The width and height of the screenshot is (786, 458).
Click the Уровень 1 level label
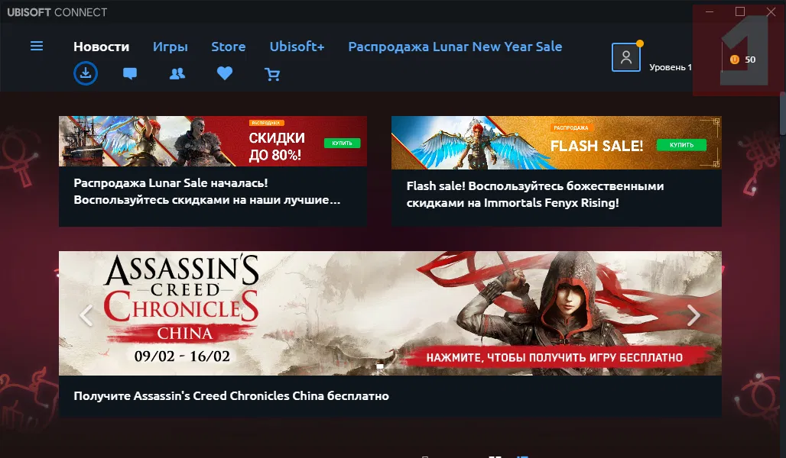coord(671,67)
